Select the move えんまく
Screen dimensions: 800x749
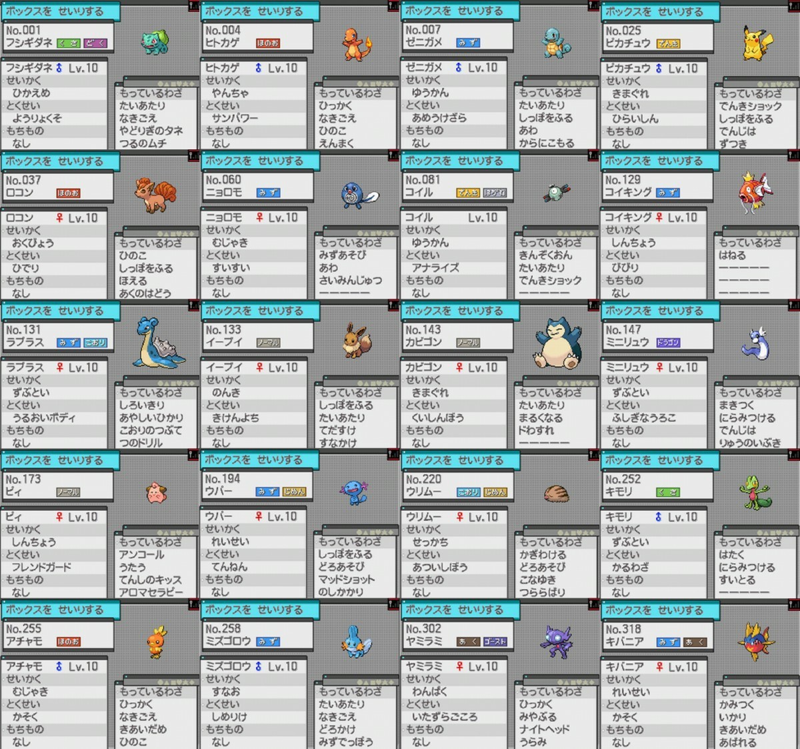point(336,143)
